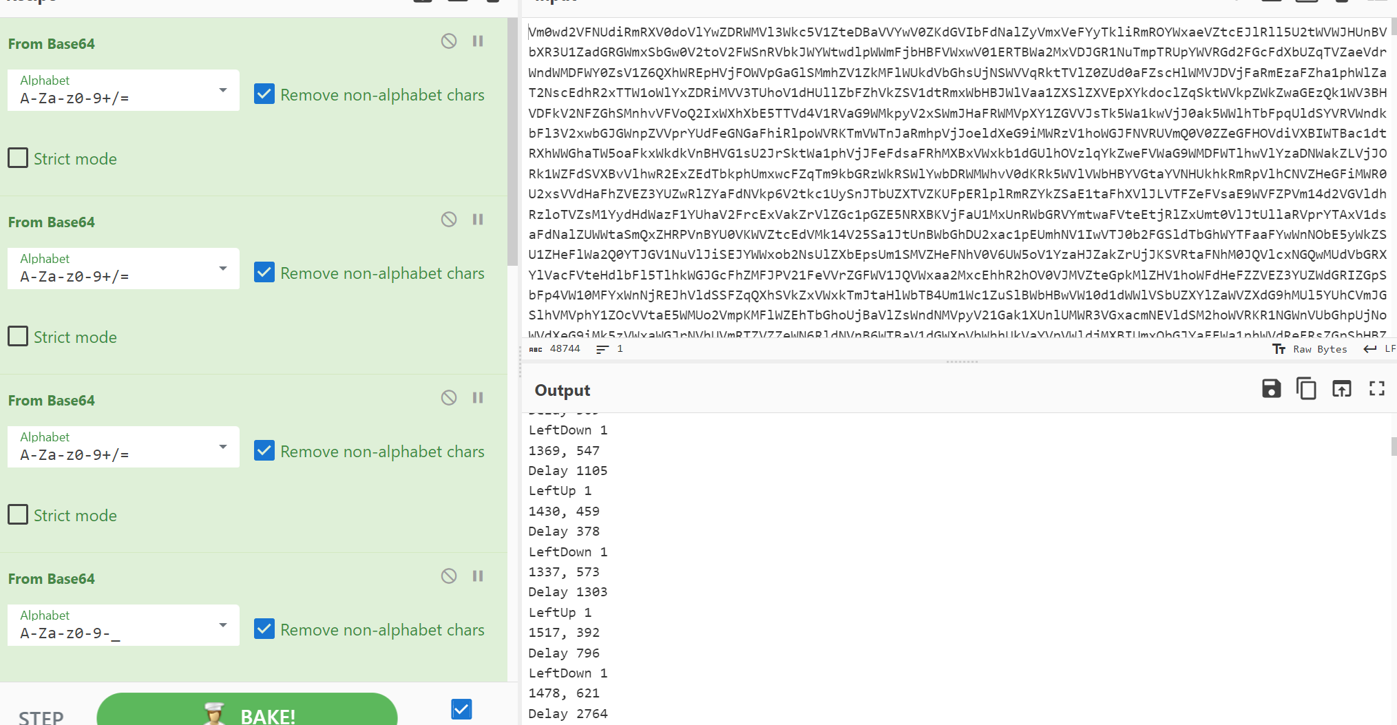This screenshot has height=725, width=1397.
Task: Click the input line count indicator
Action: (x=609, y=349)
